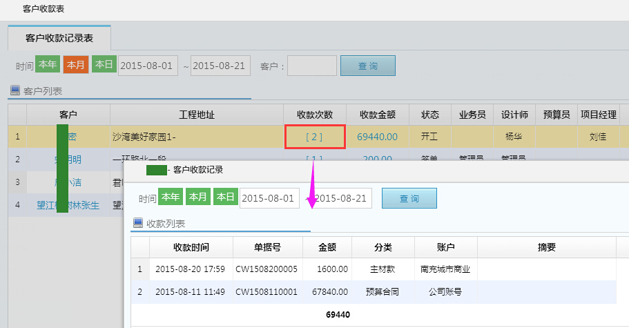Open the popup's start date field 2015-08-01

(269, 198)
